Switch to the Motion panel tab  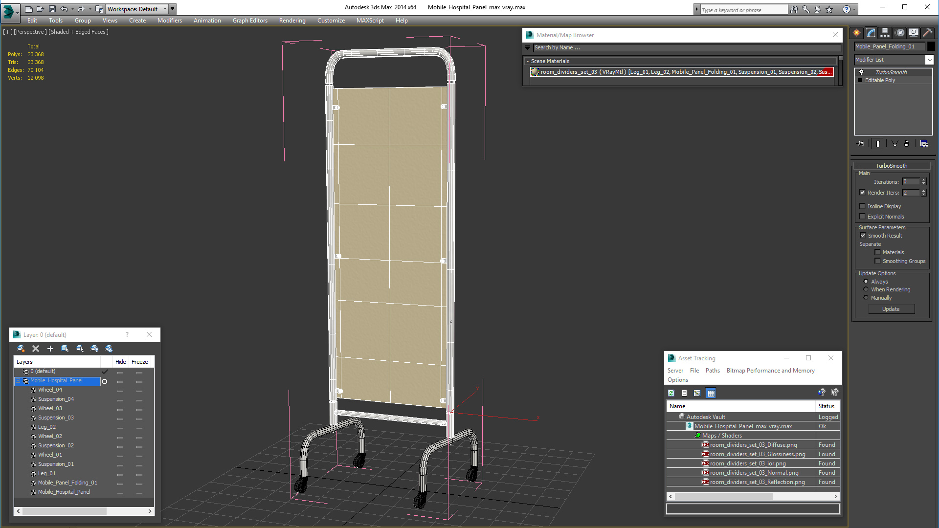899,33
